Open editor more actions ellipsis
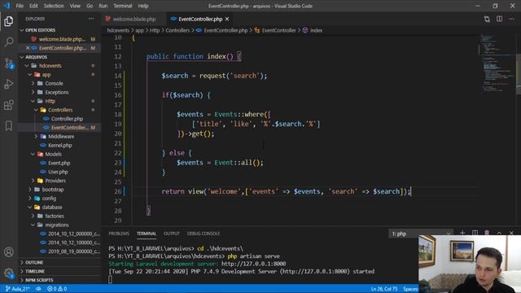 tap(511, 19)
